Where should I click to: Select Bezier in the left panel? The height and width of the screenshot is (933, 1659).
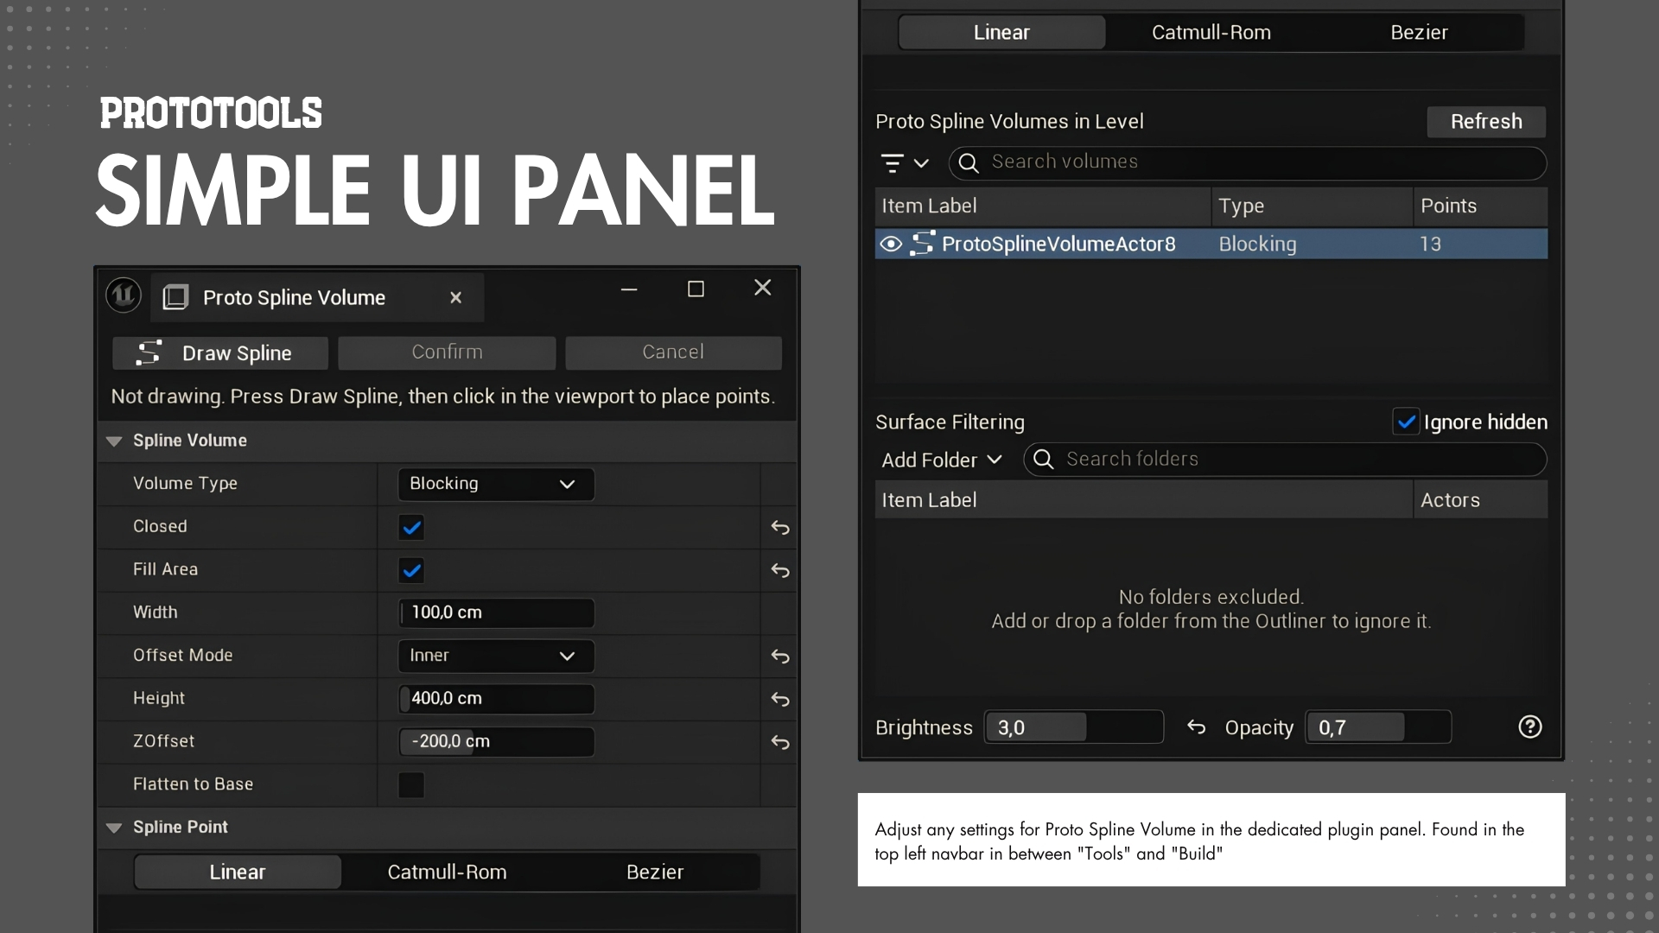point(655,872)
